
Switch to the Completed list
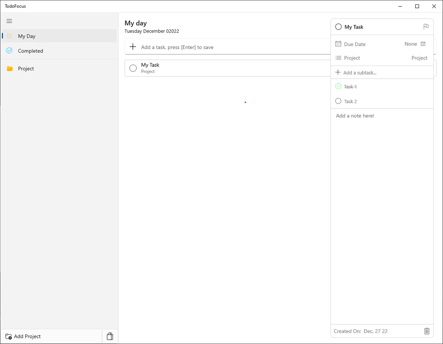point(31,51)
